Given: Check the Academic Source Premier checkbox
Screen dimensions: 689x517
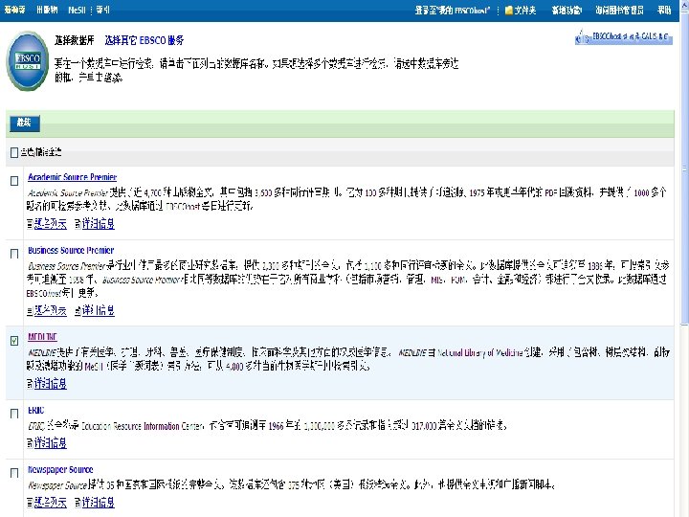Looking at the screenshot, I should pyautogui.click(x=14, y=181).
